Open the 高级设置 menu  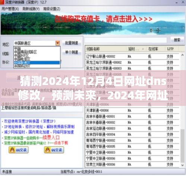pyautogui.click(x=52, y=9)
